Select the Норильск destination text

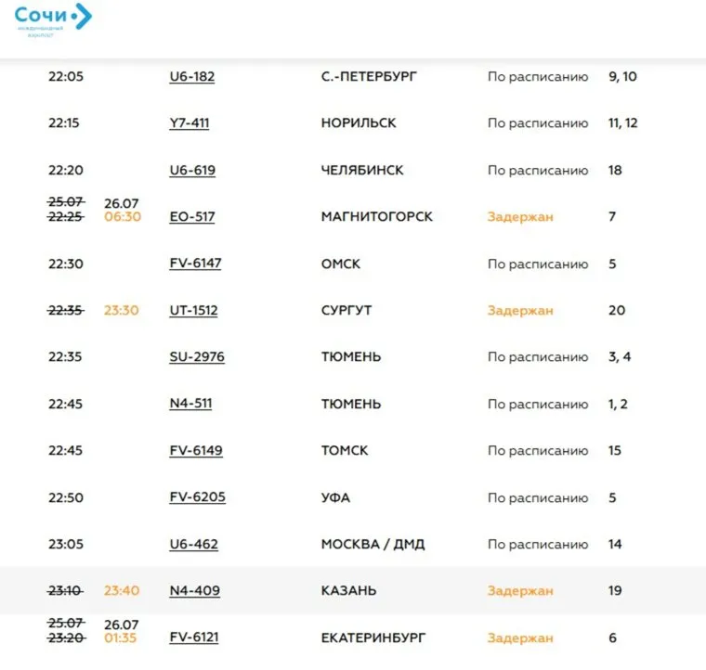pos(359,122)
